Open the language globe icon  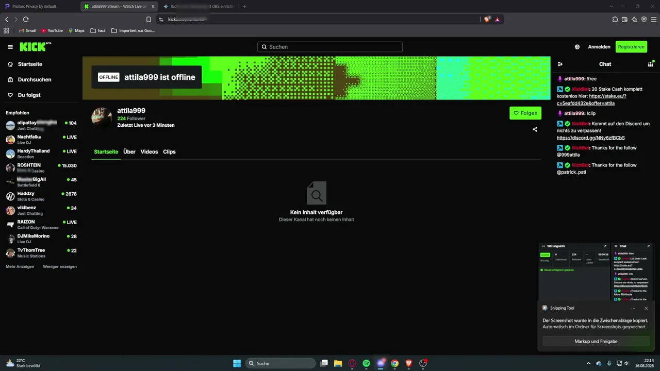click(577, 47)
